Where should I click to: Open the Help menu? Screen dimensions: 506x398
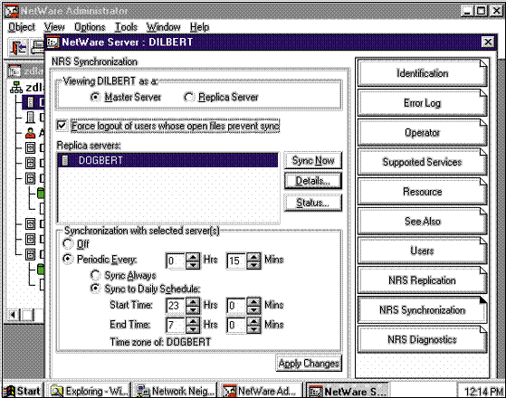199,27
